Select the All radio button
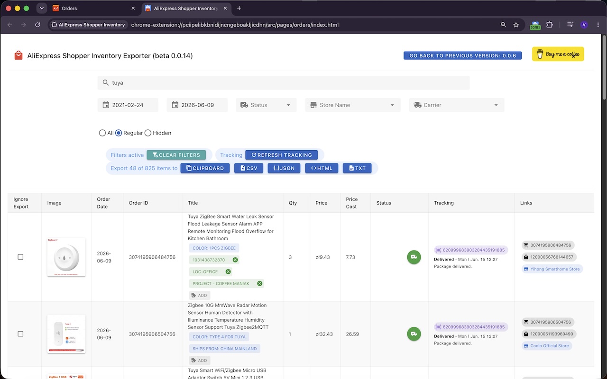The image size is (607, 379). (102, 133)
